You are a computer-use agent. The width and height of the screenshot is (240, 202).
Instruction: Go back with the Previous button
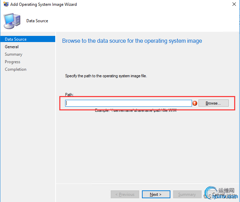[x=125, y=194]
